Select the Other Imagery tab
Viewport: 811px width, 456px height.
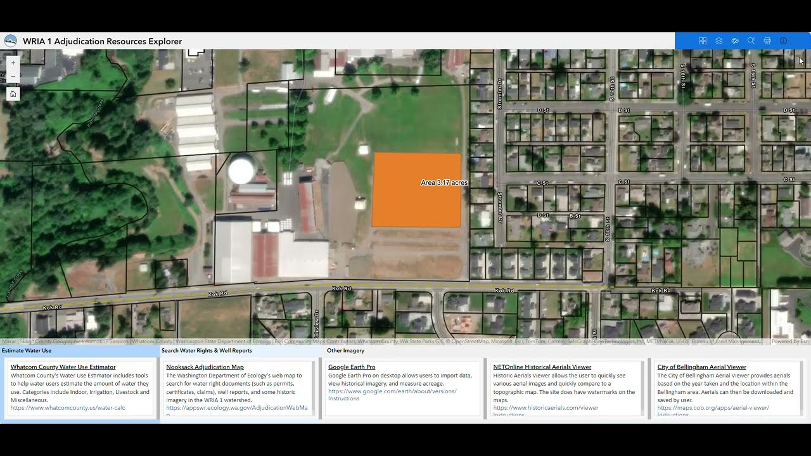pyautogui.click(x=345, y=350)
